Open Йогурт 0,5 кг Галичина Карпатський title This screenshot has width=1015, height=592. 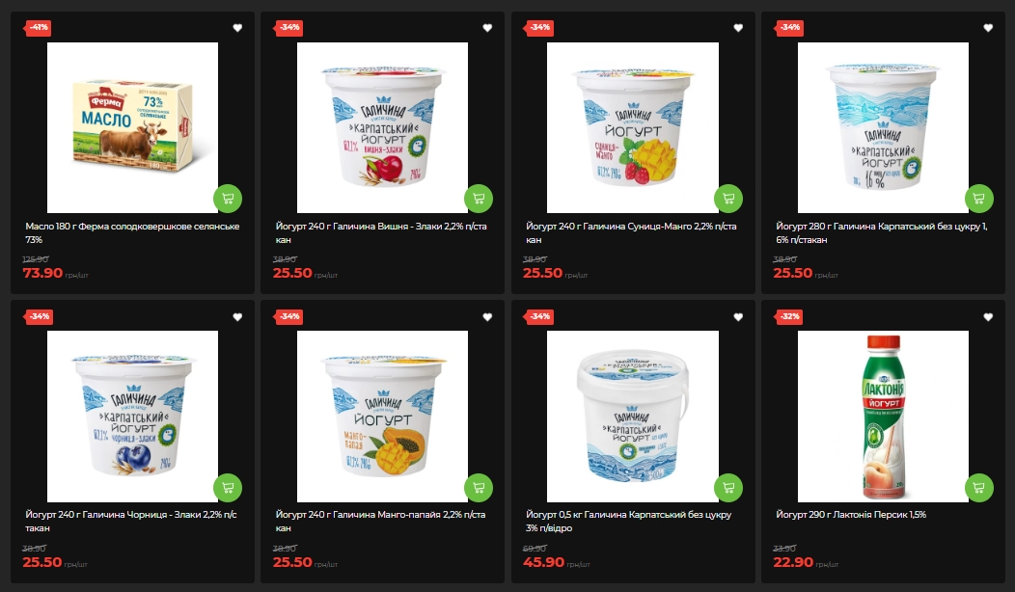pyautogui.click(x=628, y=522)
